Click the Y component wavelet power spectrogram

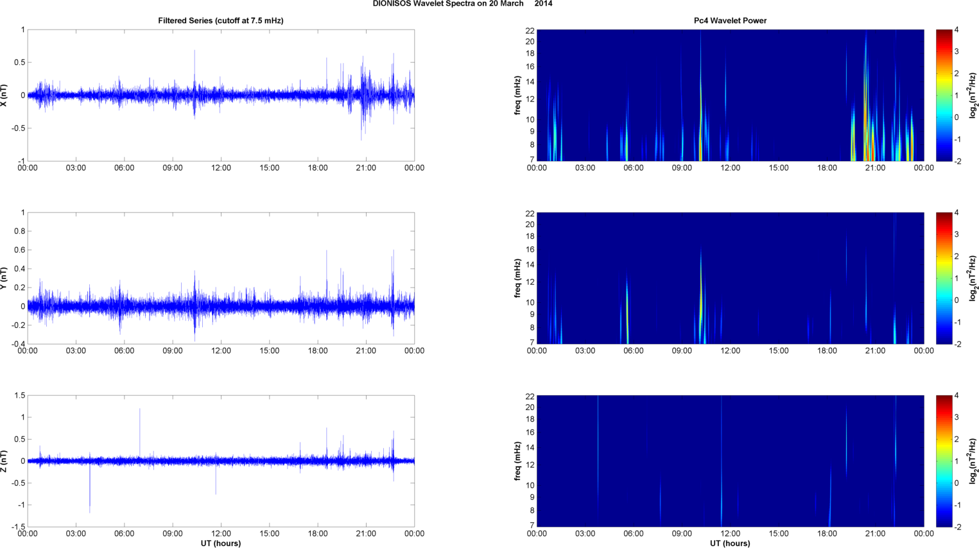[730, 278]
